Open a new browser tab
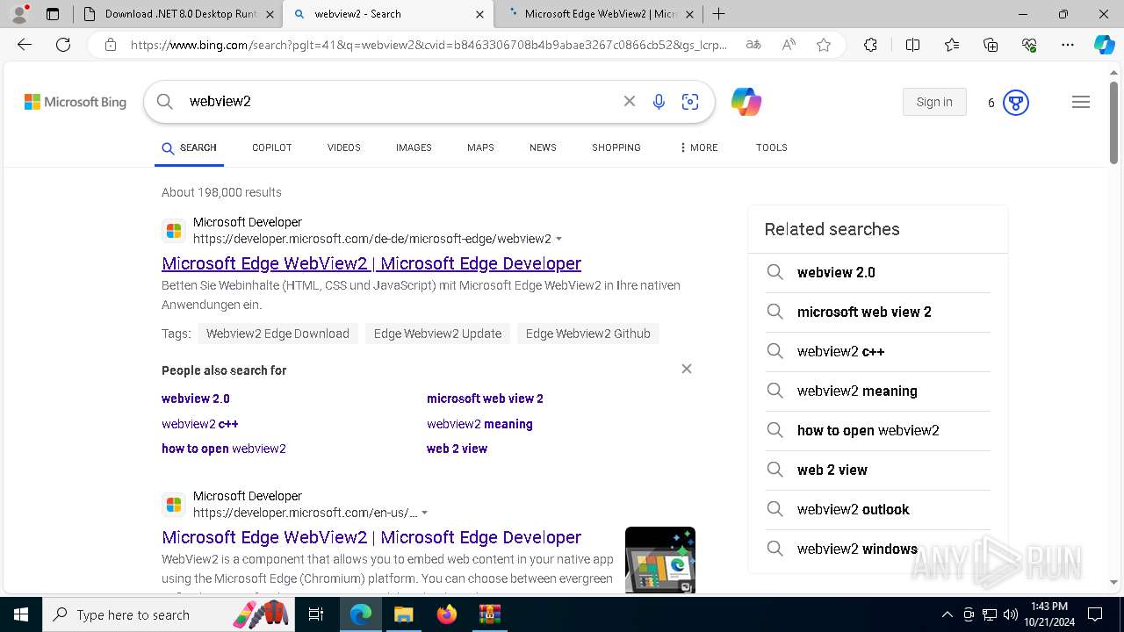The height and width of the screenshot is (632, 1124). pos(718,14)
